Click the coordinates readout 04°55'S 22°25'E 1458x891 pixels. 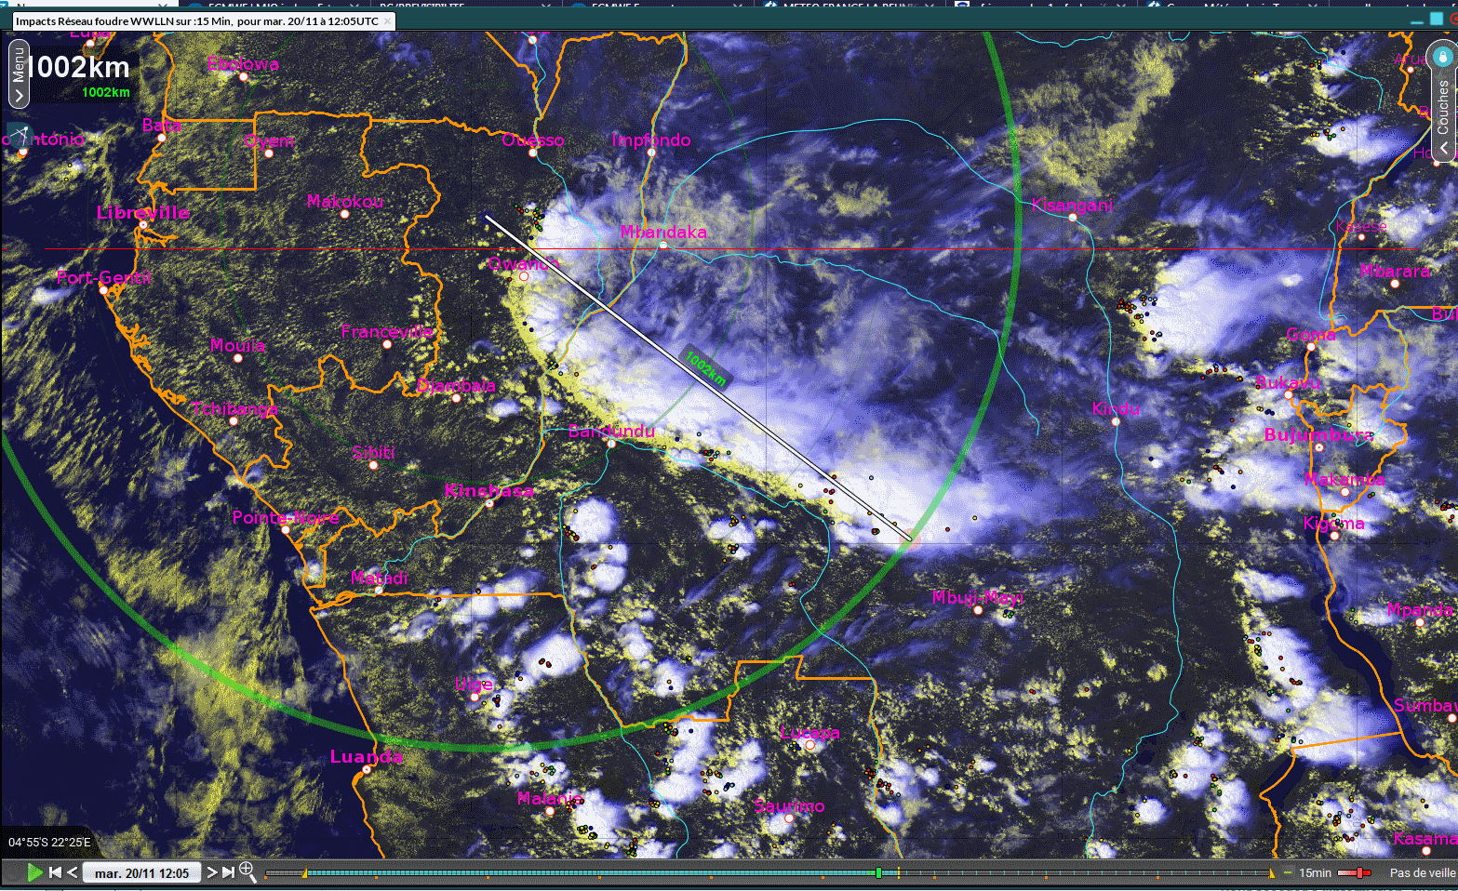click(50, 843)
